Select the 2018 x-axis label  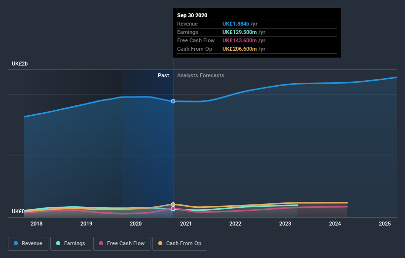[x=37, y=224]
